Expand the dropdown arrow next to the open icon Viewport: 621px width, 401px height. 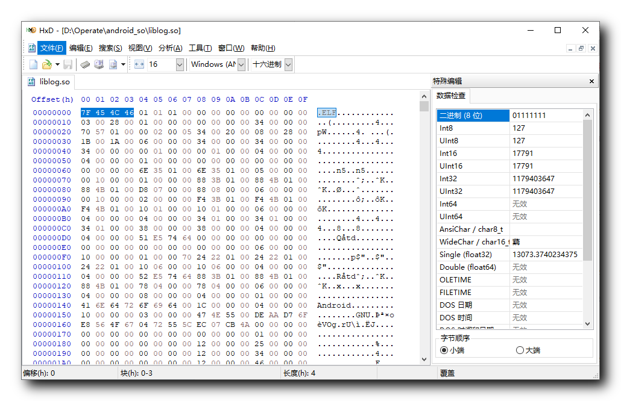[x=57, y=64]
